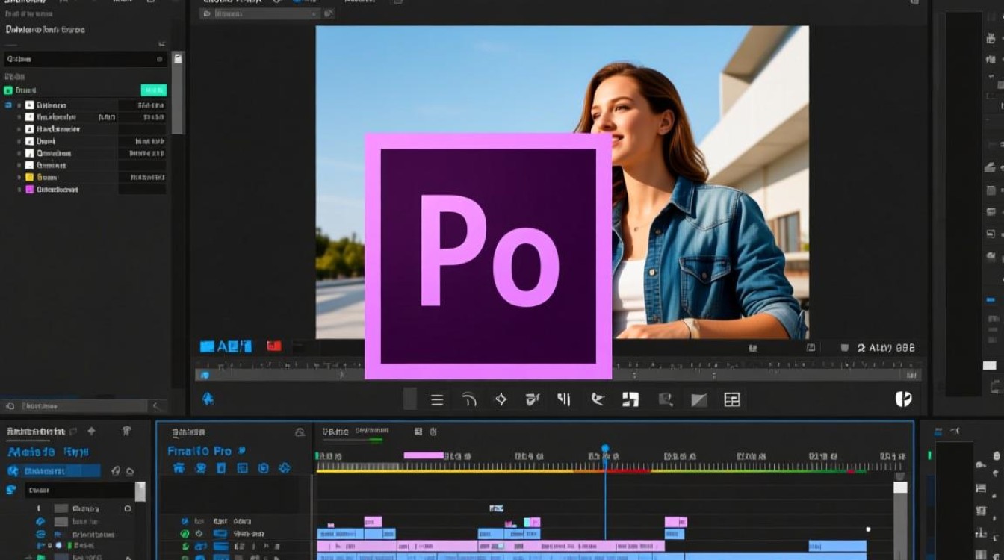Click the diamond-shaped icon in the monitor toolbar
Screen dimensions: 1004x560
pos(501,399)
